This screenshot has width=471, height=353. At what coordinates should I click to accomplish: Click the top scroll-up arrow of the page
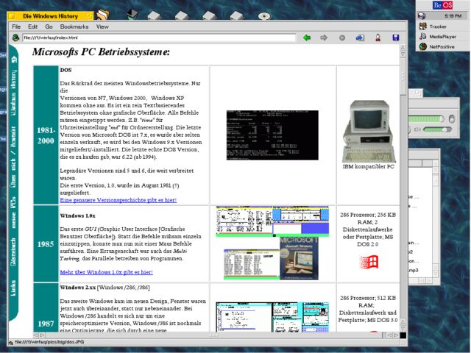pyautogui.click(x=403, y=47)
